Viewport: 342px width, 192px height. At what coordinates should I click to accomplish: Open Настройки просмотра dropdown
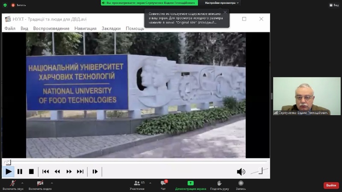click(221, 3)
